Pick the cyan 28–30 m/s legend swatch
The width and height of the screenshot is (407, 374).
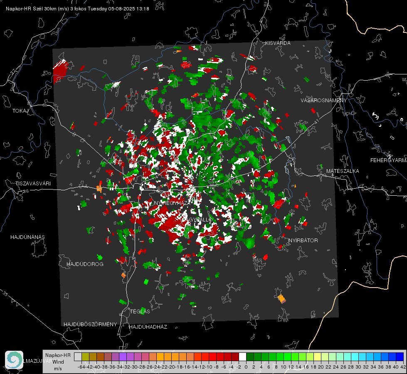(x=355, y=357)
